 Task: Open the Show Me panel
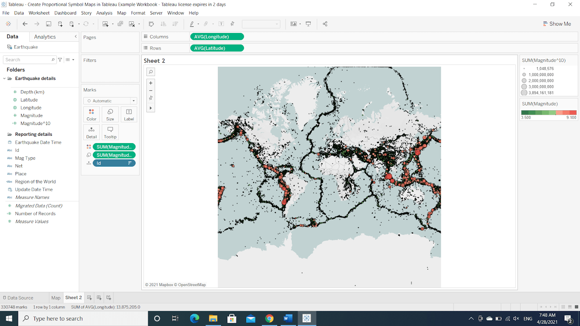click(557, 24)
